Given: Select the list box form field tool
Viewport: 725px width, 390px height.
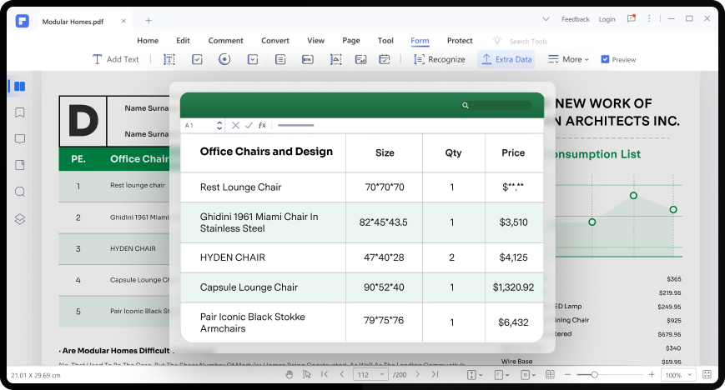Looking at the screenshot, I should (x=280, y=59).
